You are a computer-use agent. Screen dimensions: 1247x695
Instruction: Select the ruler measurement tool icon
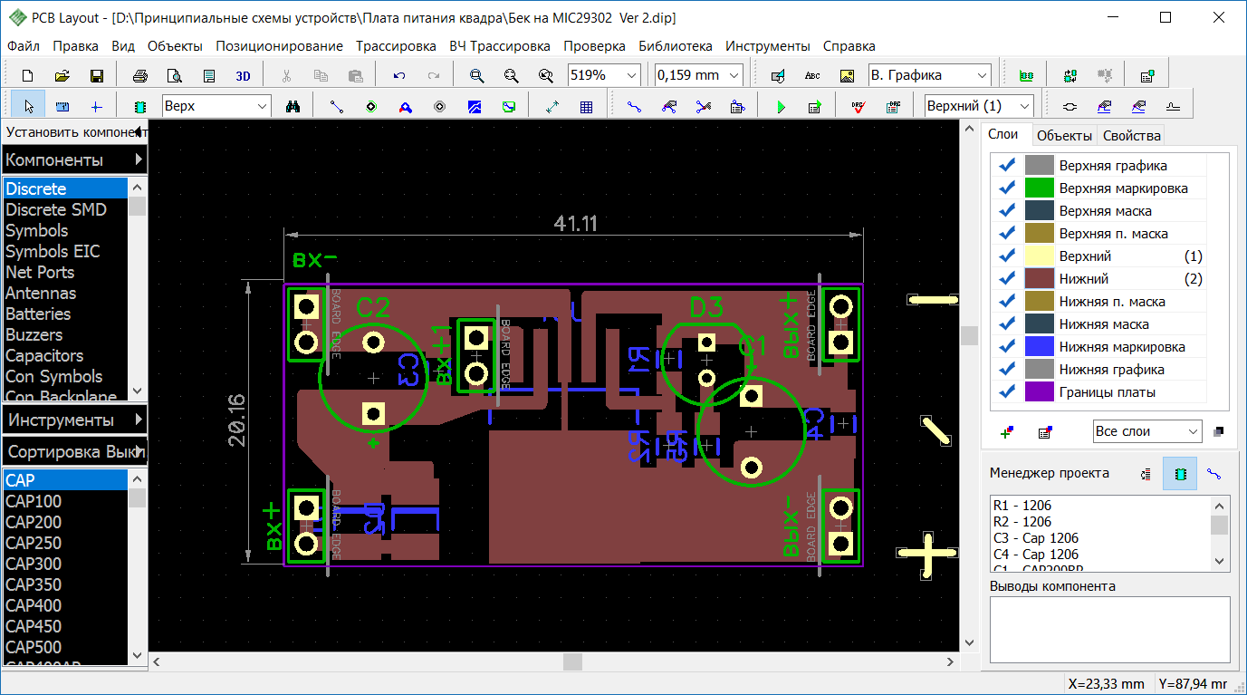62,106
